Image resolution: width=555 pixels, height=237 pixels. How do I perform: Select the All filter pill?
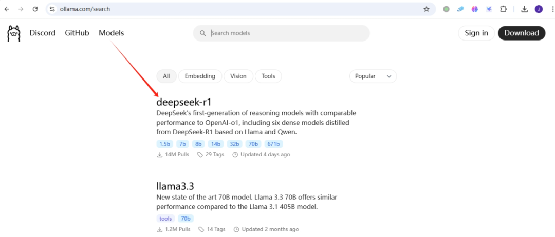(x=166, y=76)
